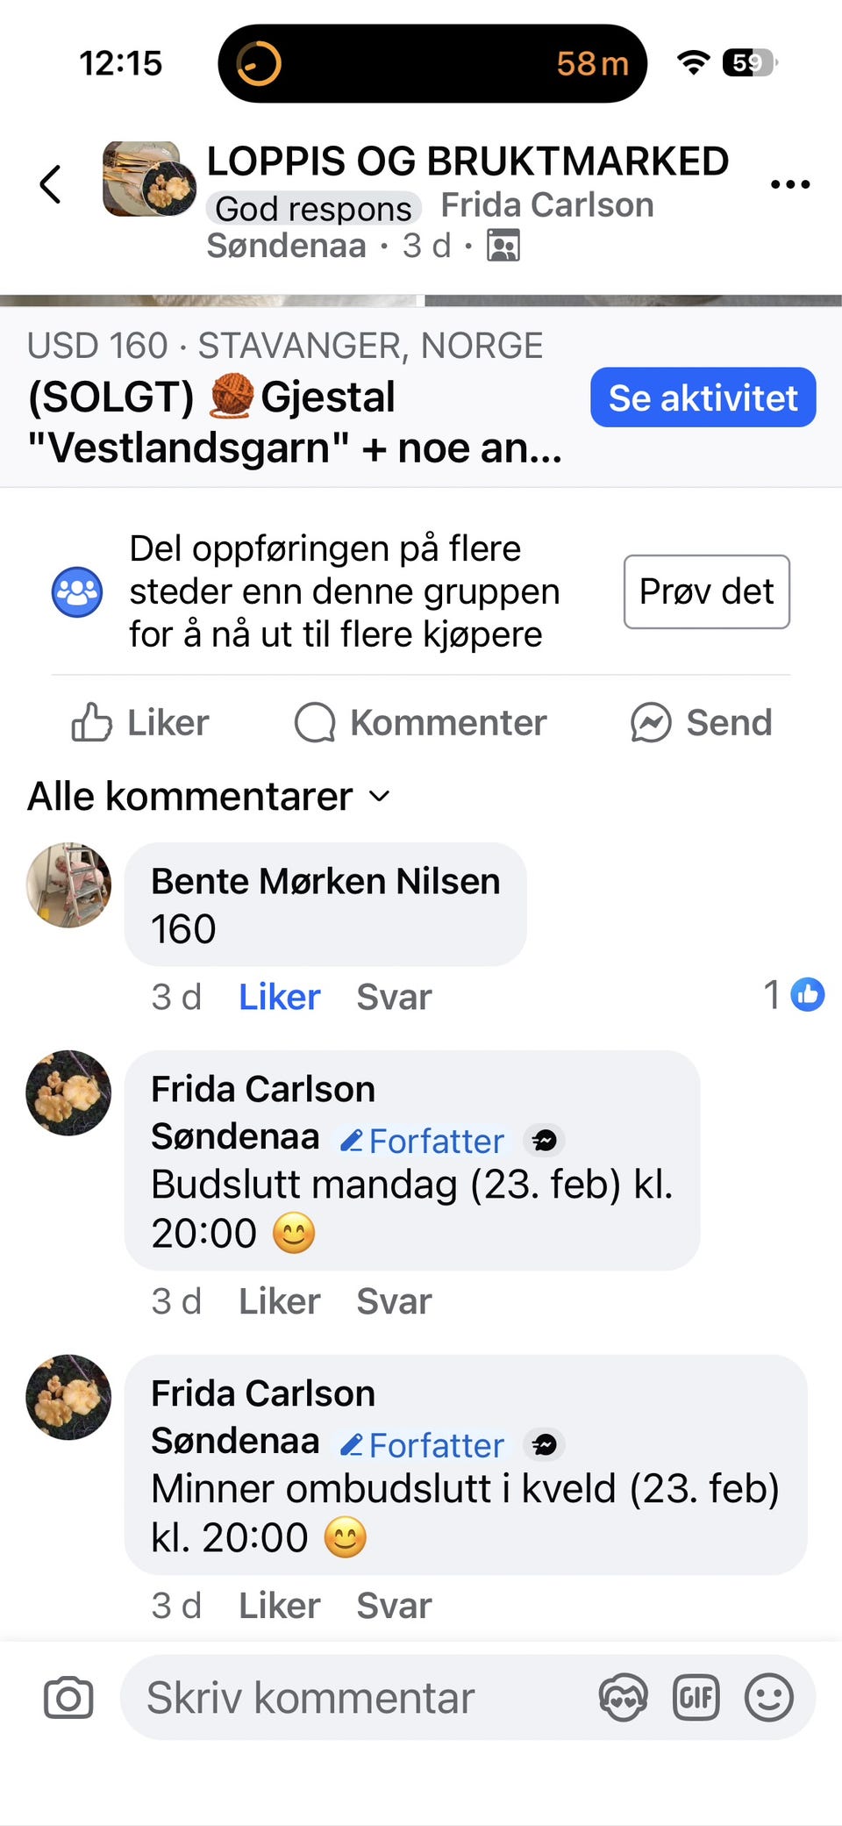The width and height of the screenshot is (842, 1826).
Task: Open the GIF picker in comment box
Action: [696, 1698]
